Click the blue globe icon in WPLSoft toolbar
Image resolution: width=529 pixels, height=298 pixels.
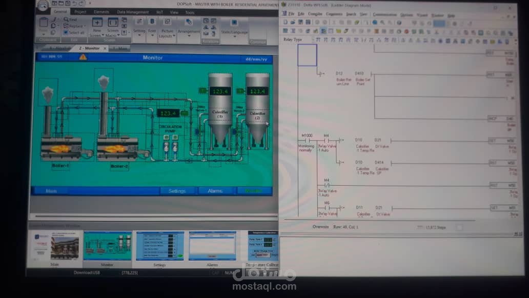[x=375, y=23]
